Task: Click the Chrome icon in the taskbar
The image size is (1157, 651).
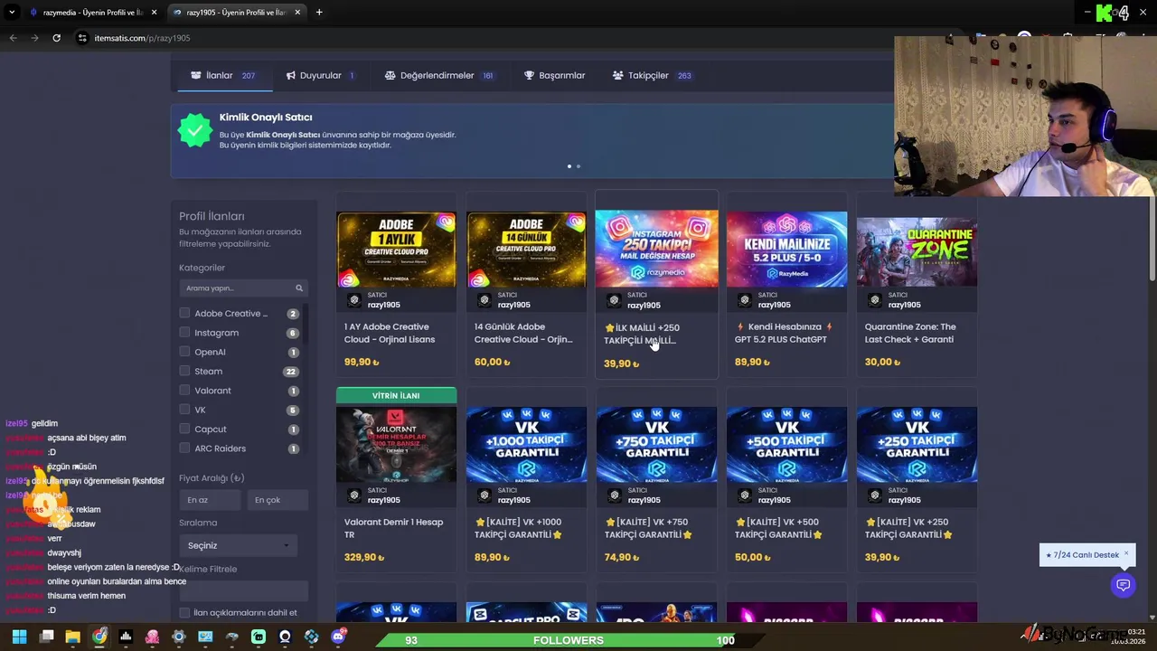Action: [x=99, y=637]
